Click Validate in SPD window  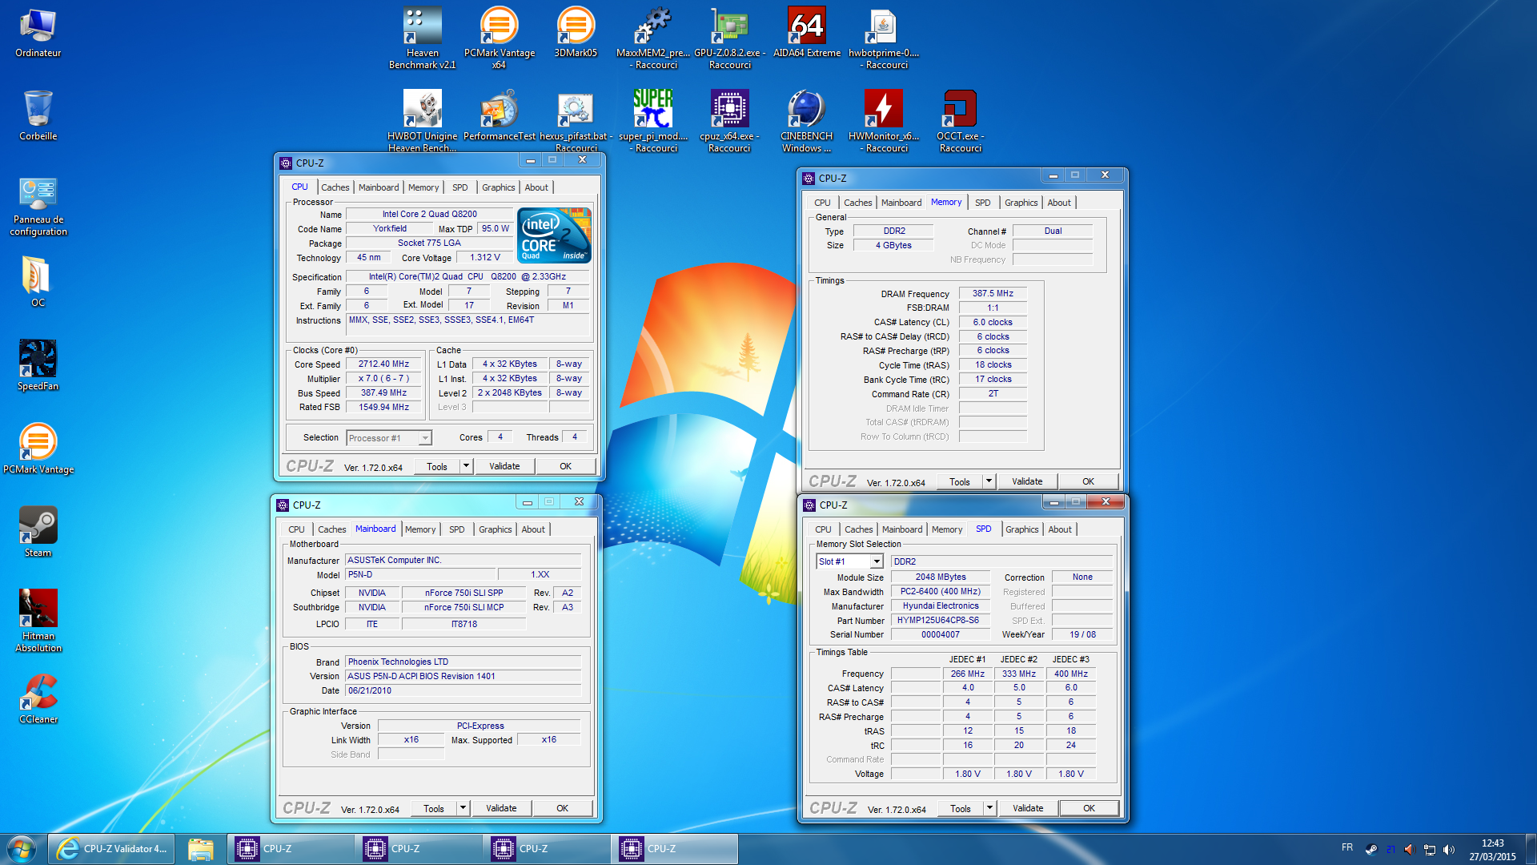point(1028,808)
